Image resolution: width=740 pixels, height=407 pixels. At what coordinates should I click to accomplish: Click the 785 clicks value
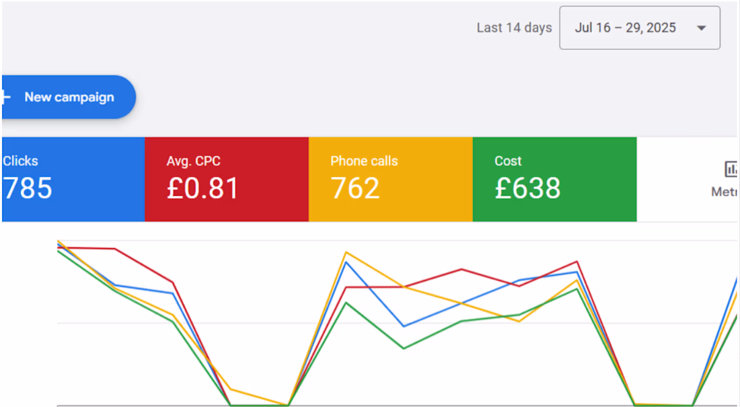tap(28, 188)
